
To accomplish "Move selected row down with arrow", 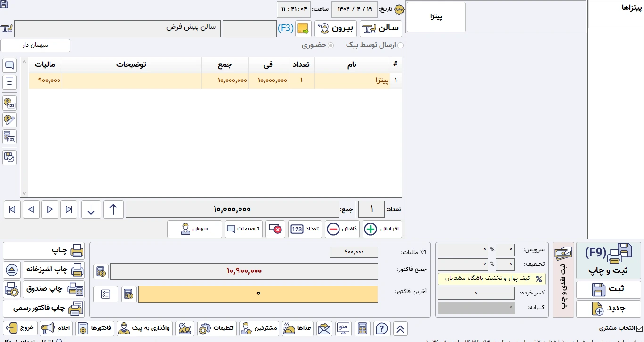I will [x=91, y=210].
